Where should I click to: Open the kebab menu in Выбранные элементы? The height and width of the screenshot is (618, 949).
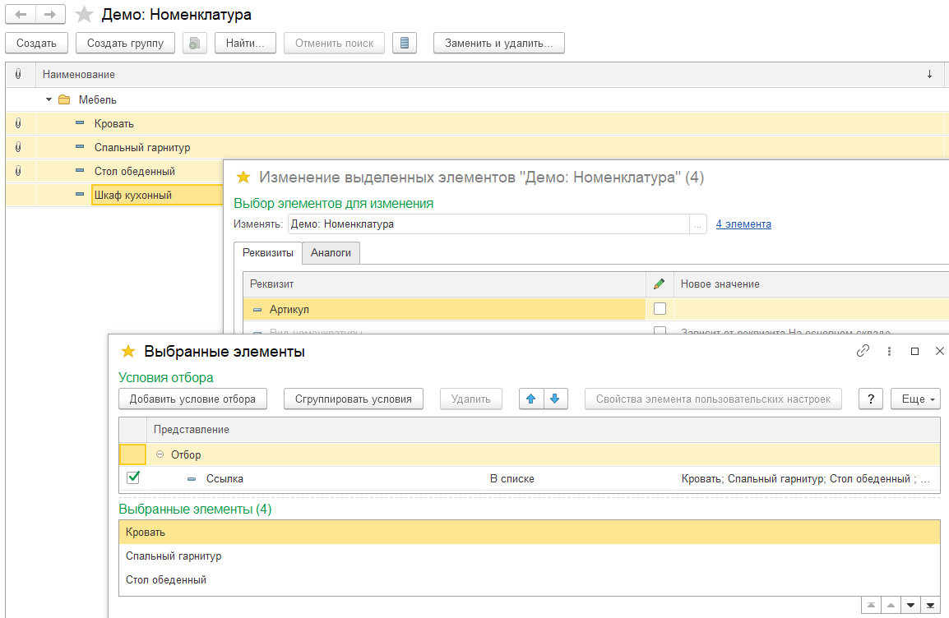(x=889, y=351)
